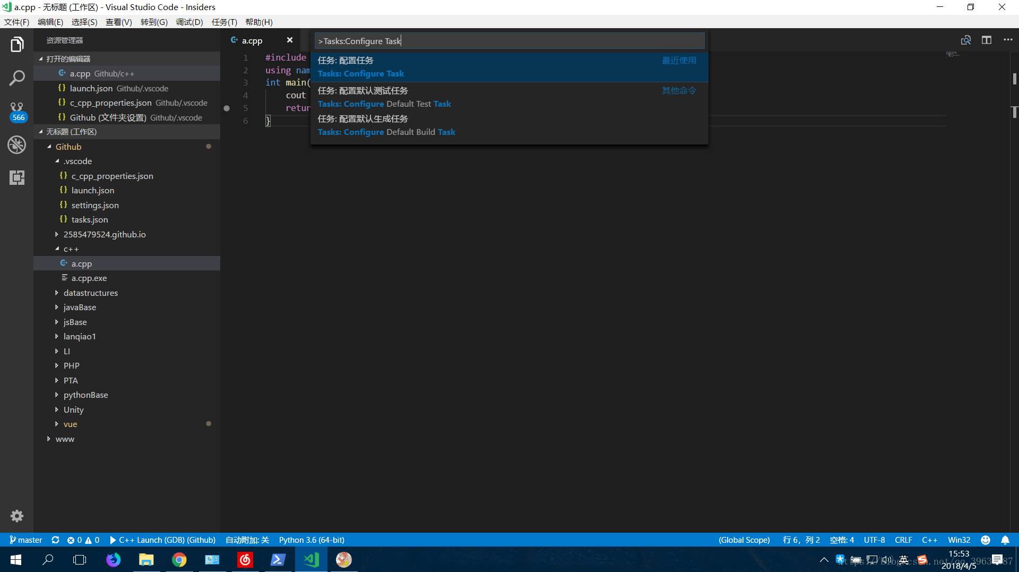1019x572 pixels.
Task: Click (Global Scope) in status bar
Action: point(744,540)
